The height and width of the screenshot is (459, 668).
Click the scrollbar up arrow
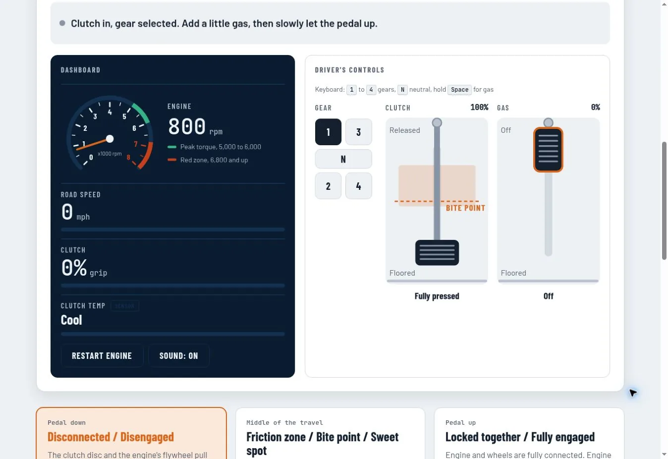[664, 4]
